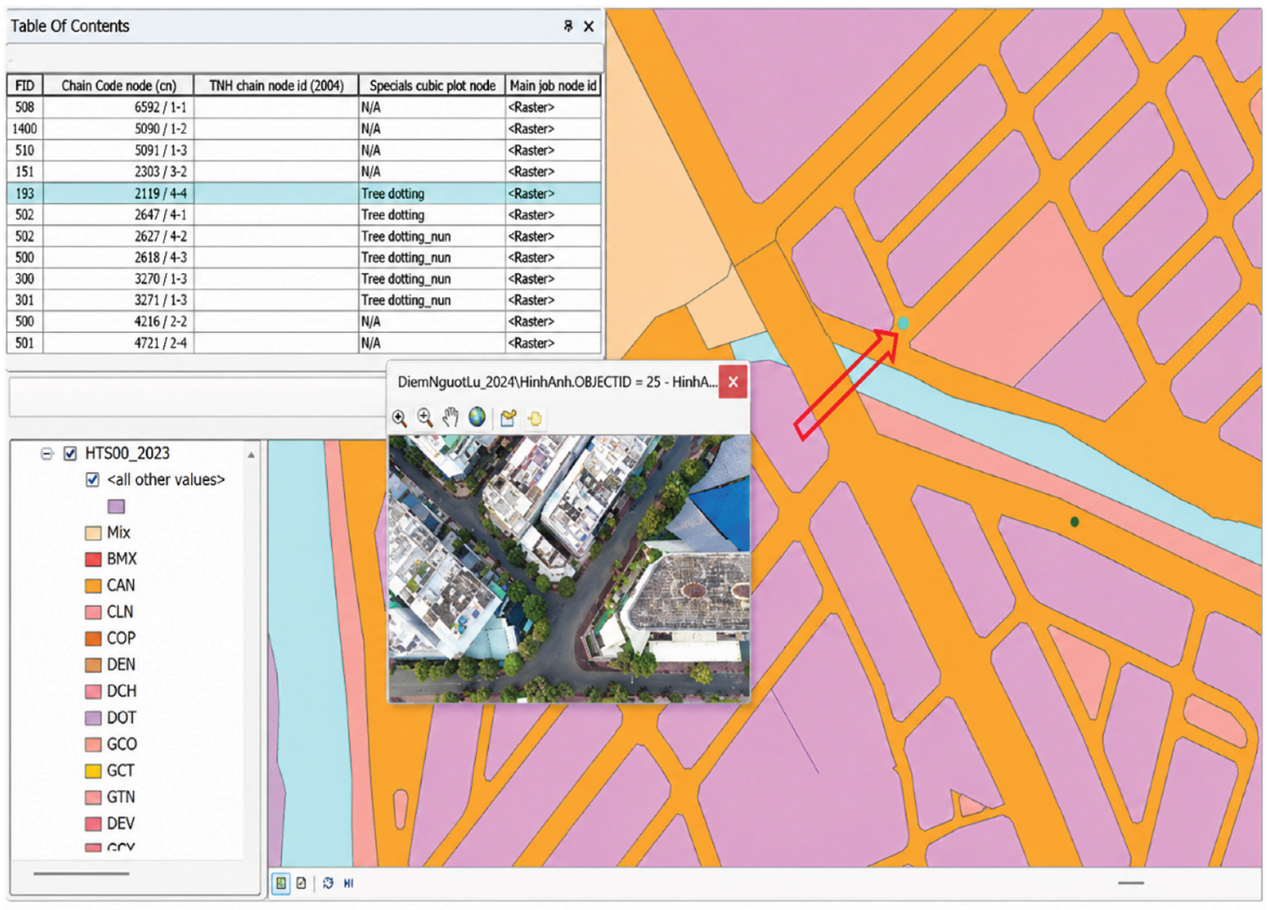Collapse the HTS00_2023 layer tree
The width and height of the screenshot is (1270, 910).
47,454
